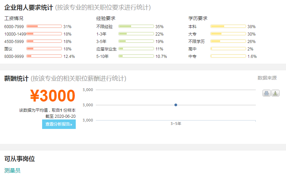Click the print chart icon
This screenshot has height=177, width=286.
267,93
